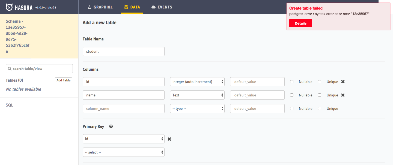Click the Add Table button
Screen dimensions: 393x165
63,80
